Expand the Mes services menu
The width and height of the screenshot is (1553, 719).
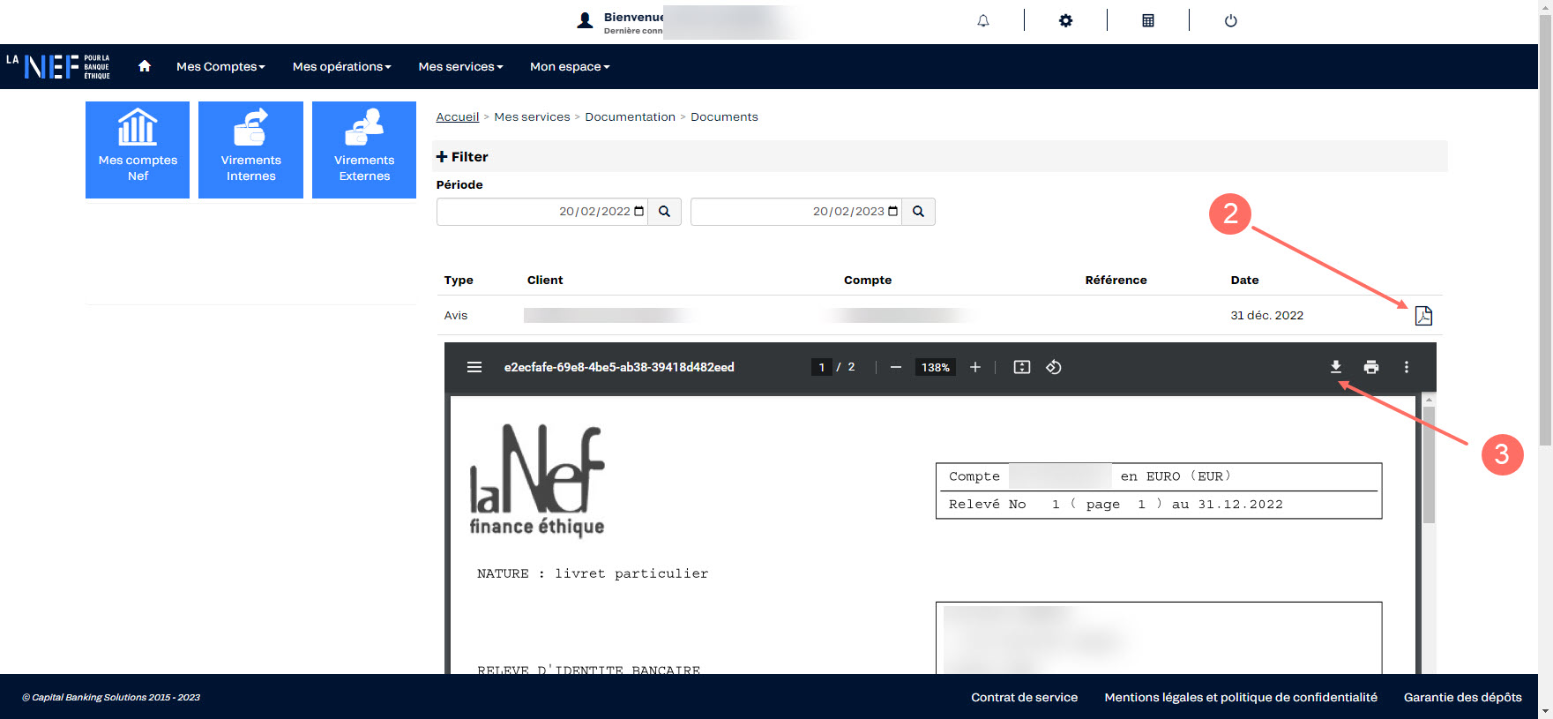point(460,66)
